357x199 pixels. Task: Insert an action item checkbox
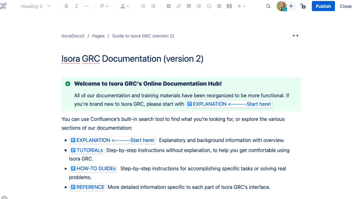click(169, 6)
